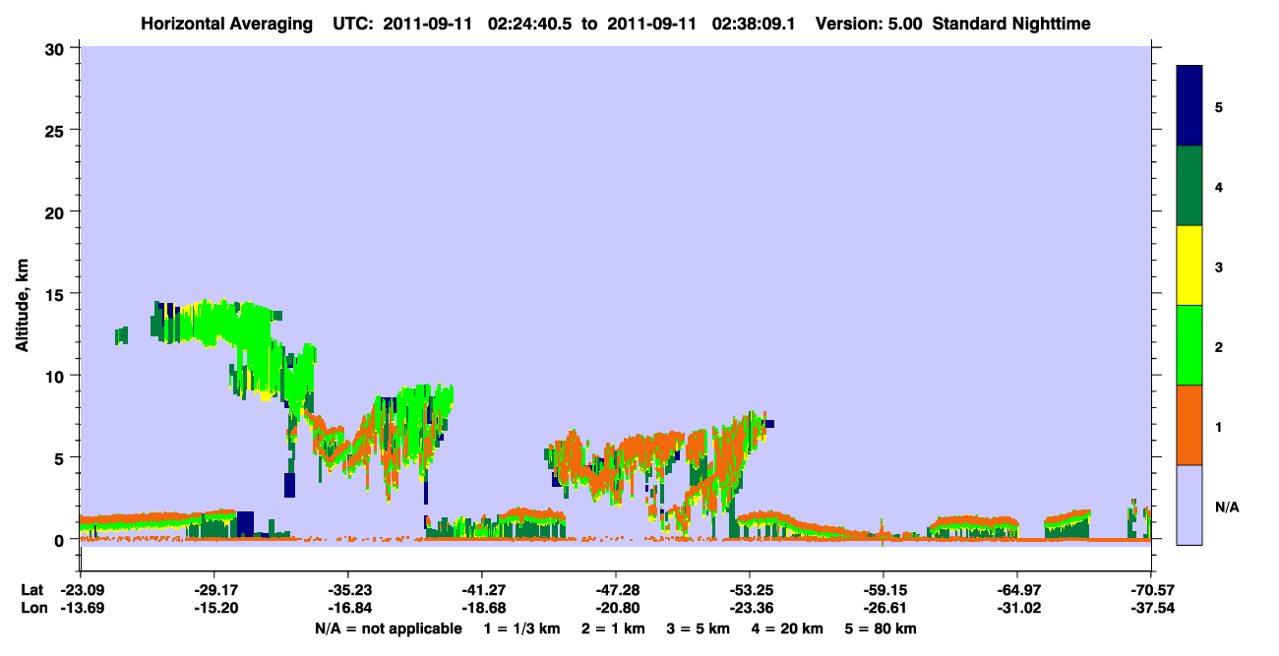Click the longitude value -15.20
The image size is (1279, 656).
coord(213,609)
